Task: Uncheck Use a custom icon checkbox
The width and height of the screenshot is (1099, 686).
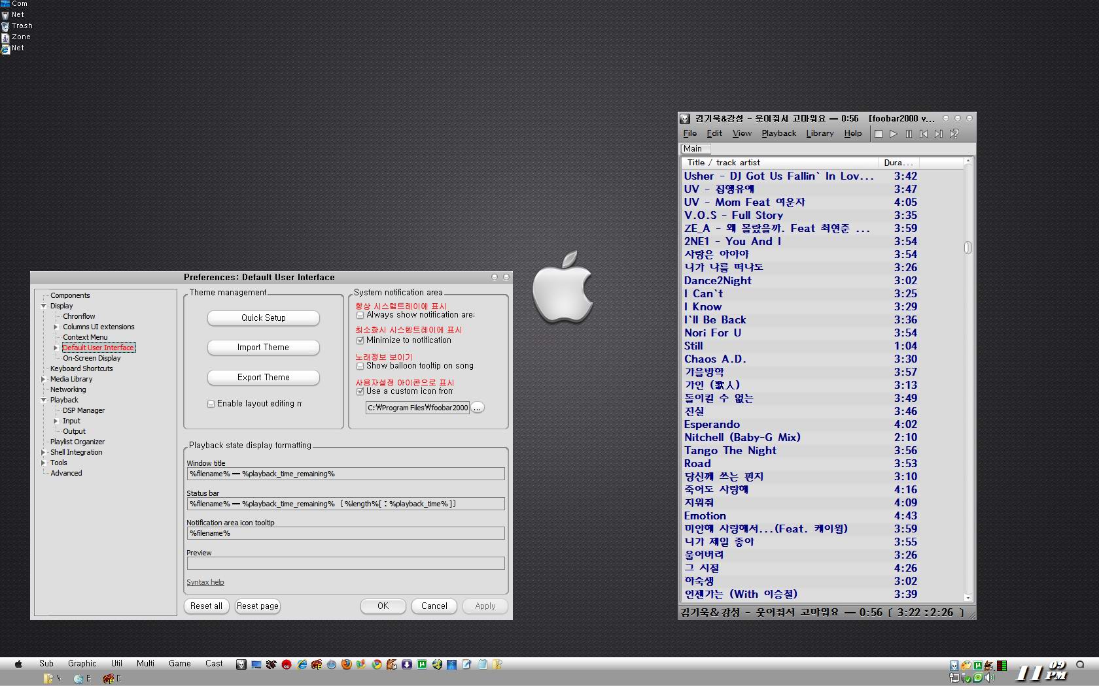Action: coord(360,391)
